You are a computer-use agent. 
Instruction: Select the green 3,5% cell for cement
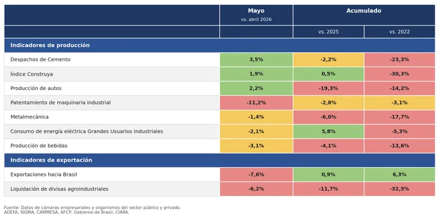point(256,59)
